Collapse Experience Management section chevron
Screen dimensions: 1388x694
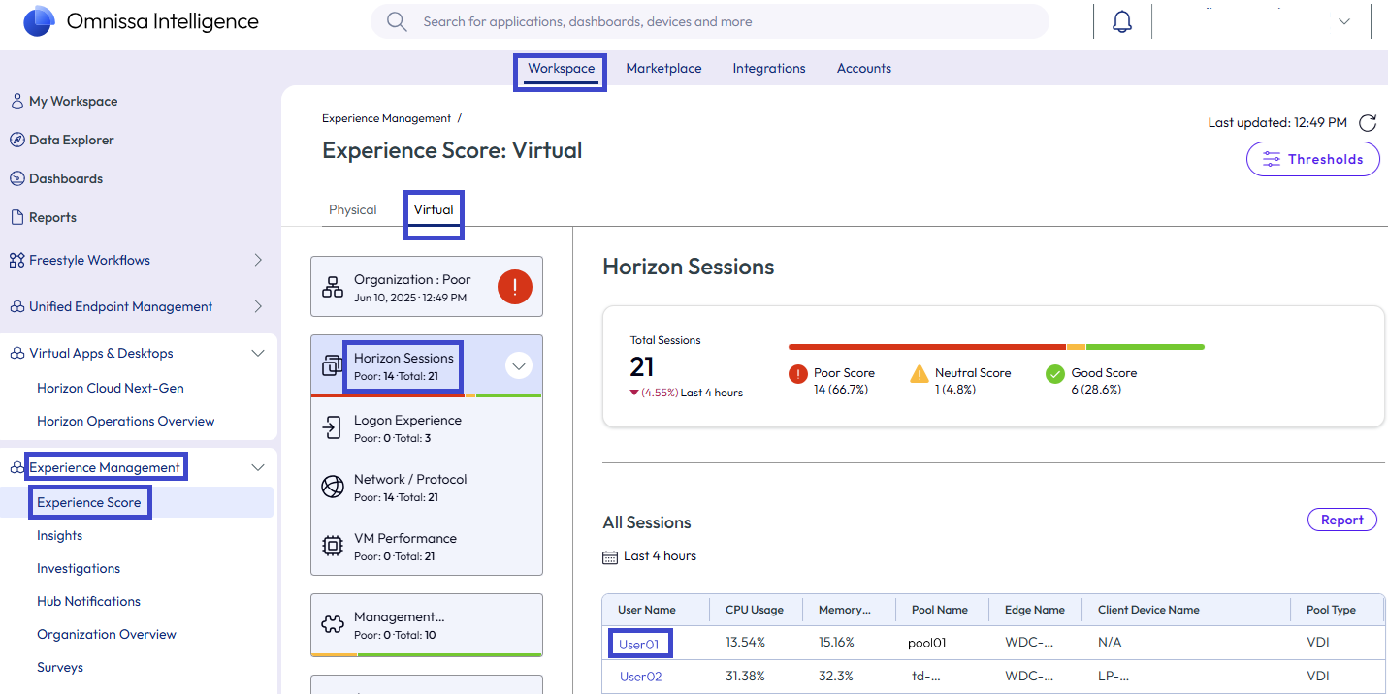coord(258,467)
